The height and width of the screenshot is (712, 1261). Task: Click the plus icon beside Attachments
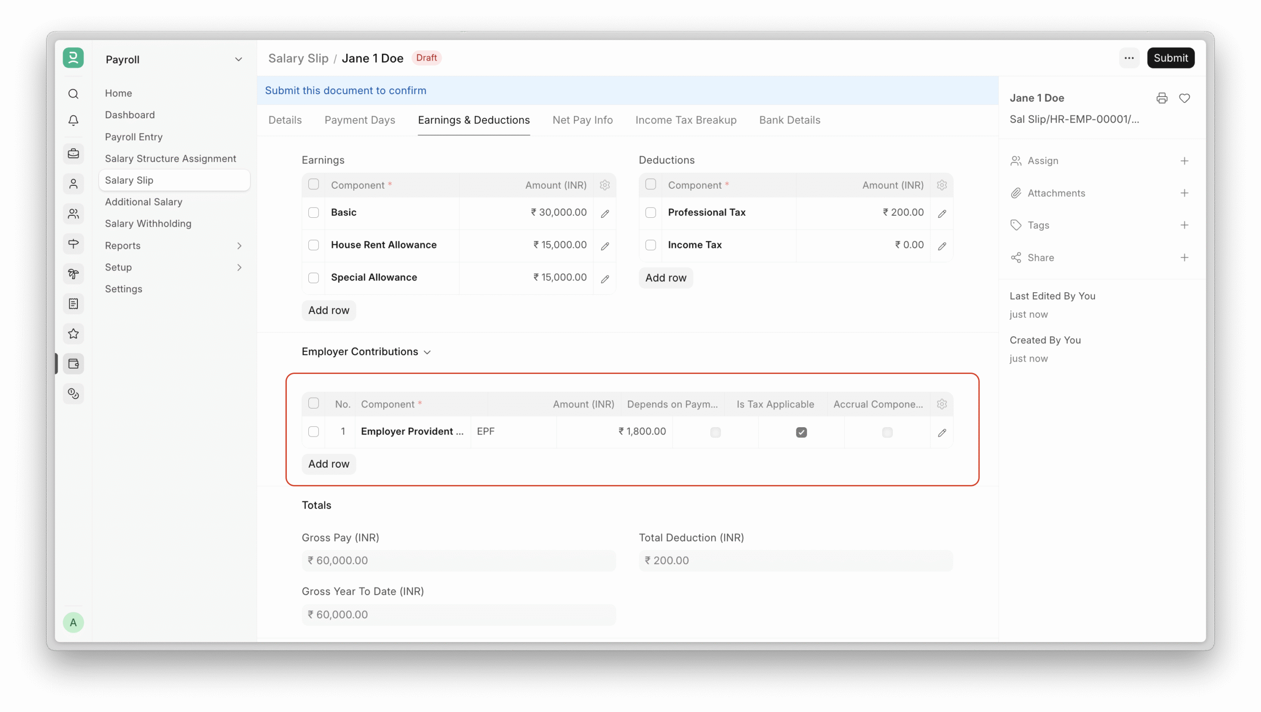pos(1184,193)
